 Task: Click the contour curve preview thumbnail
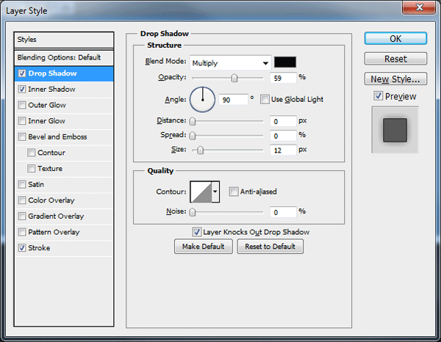tap(201, 192)
